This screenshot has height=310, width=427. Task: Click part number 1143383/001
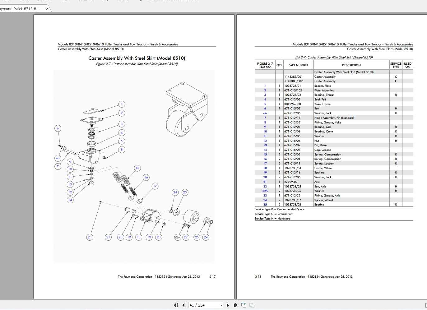[293, 77]
